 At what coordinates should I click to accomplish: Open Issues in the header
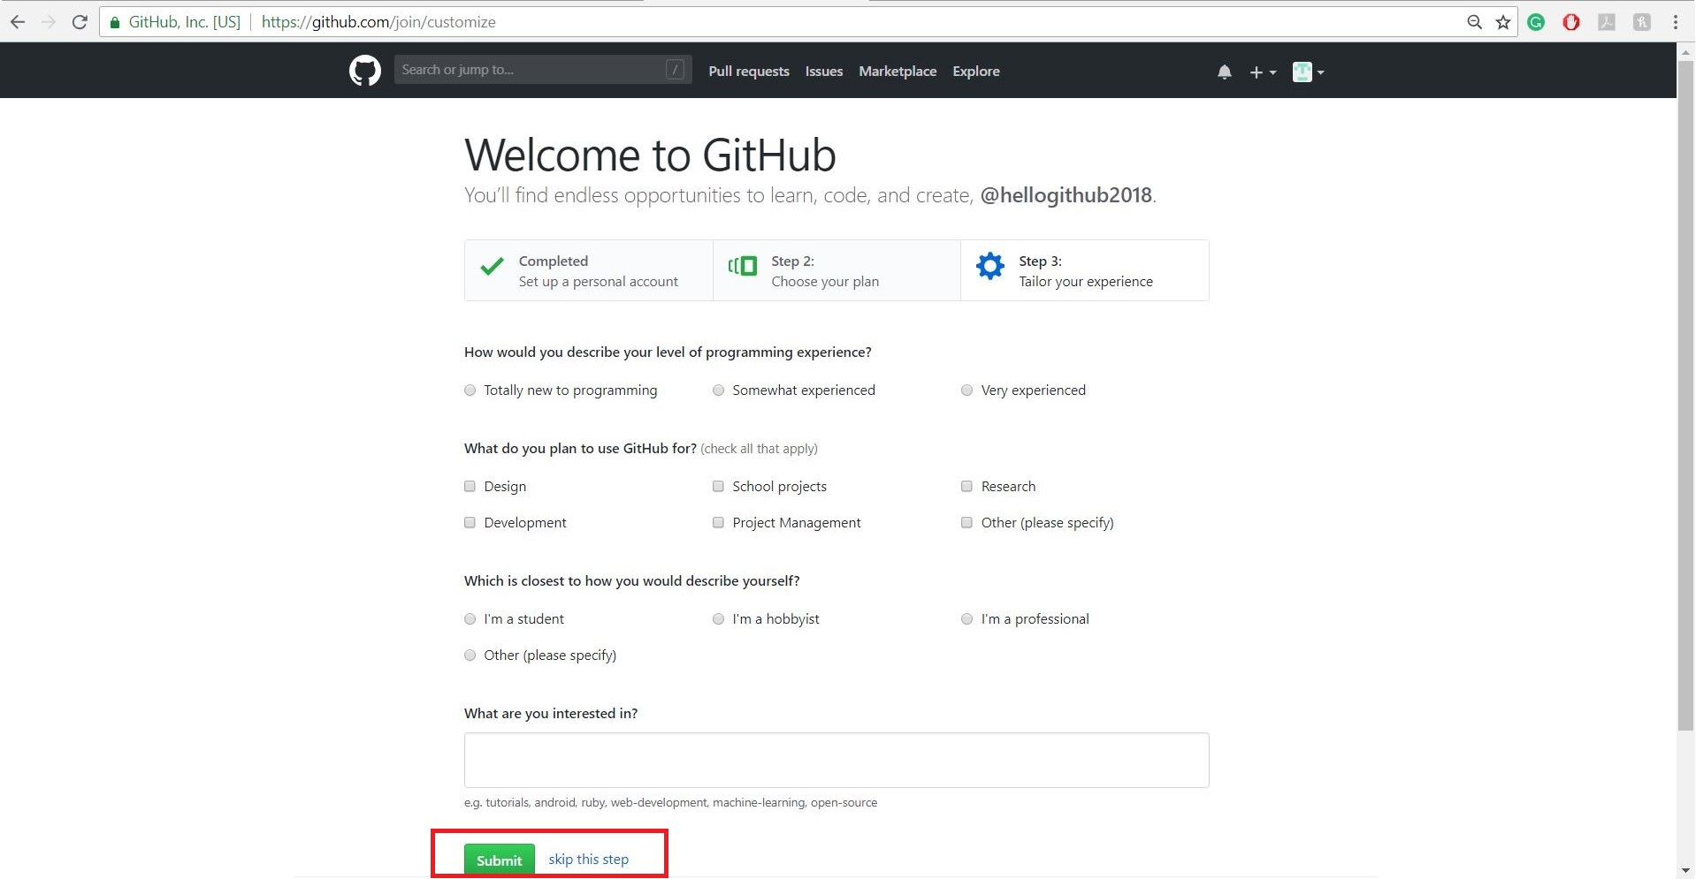824,72
